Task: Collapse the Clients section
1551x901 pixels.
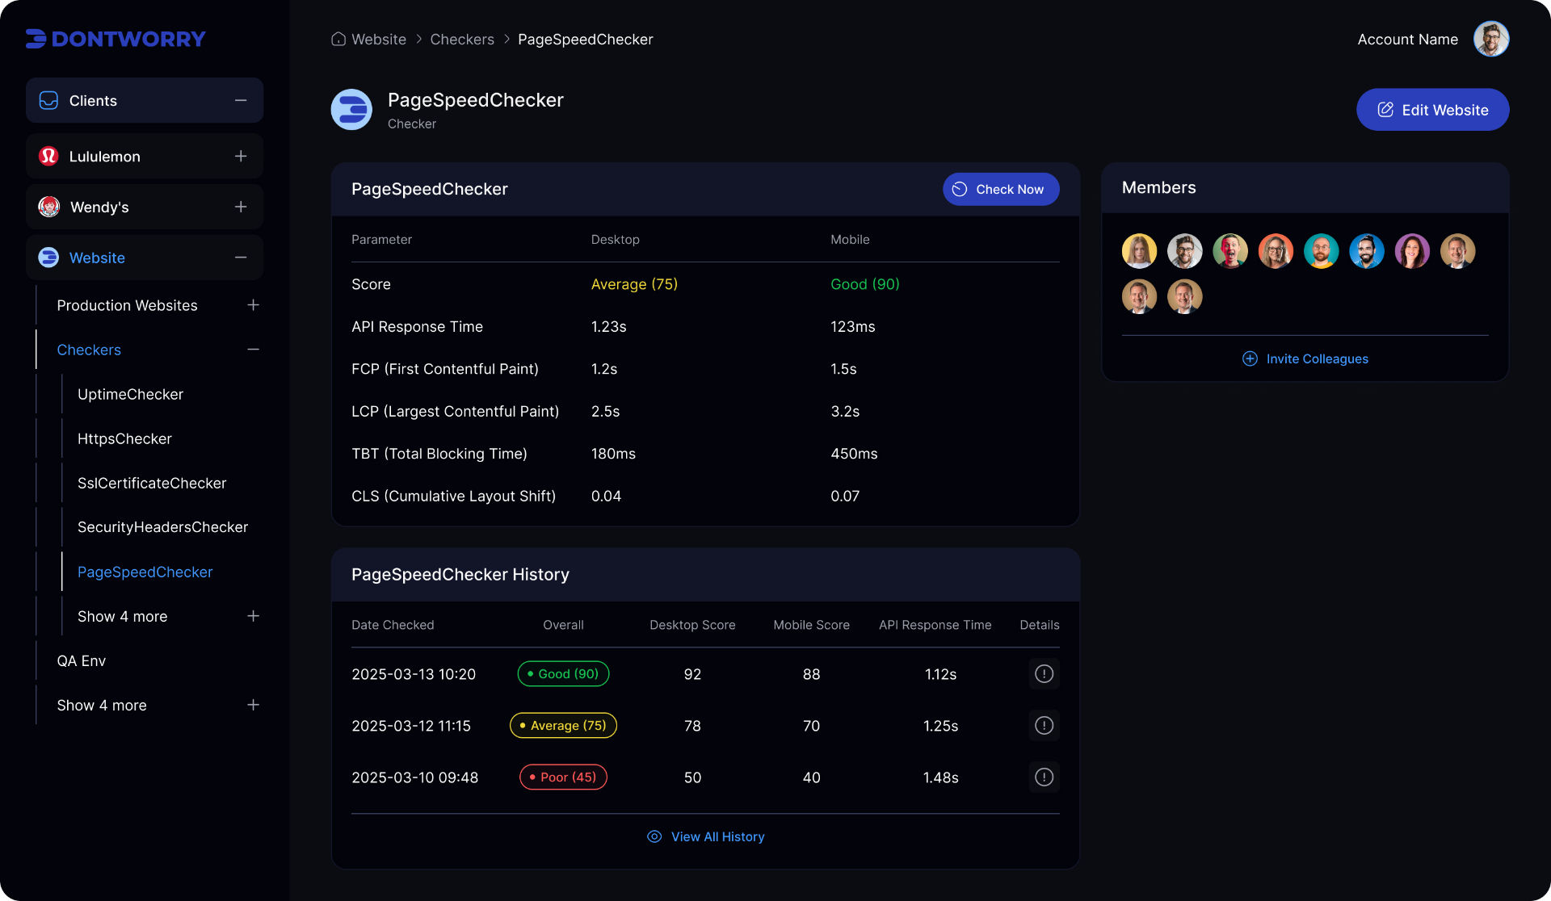Action: 241,100
